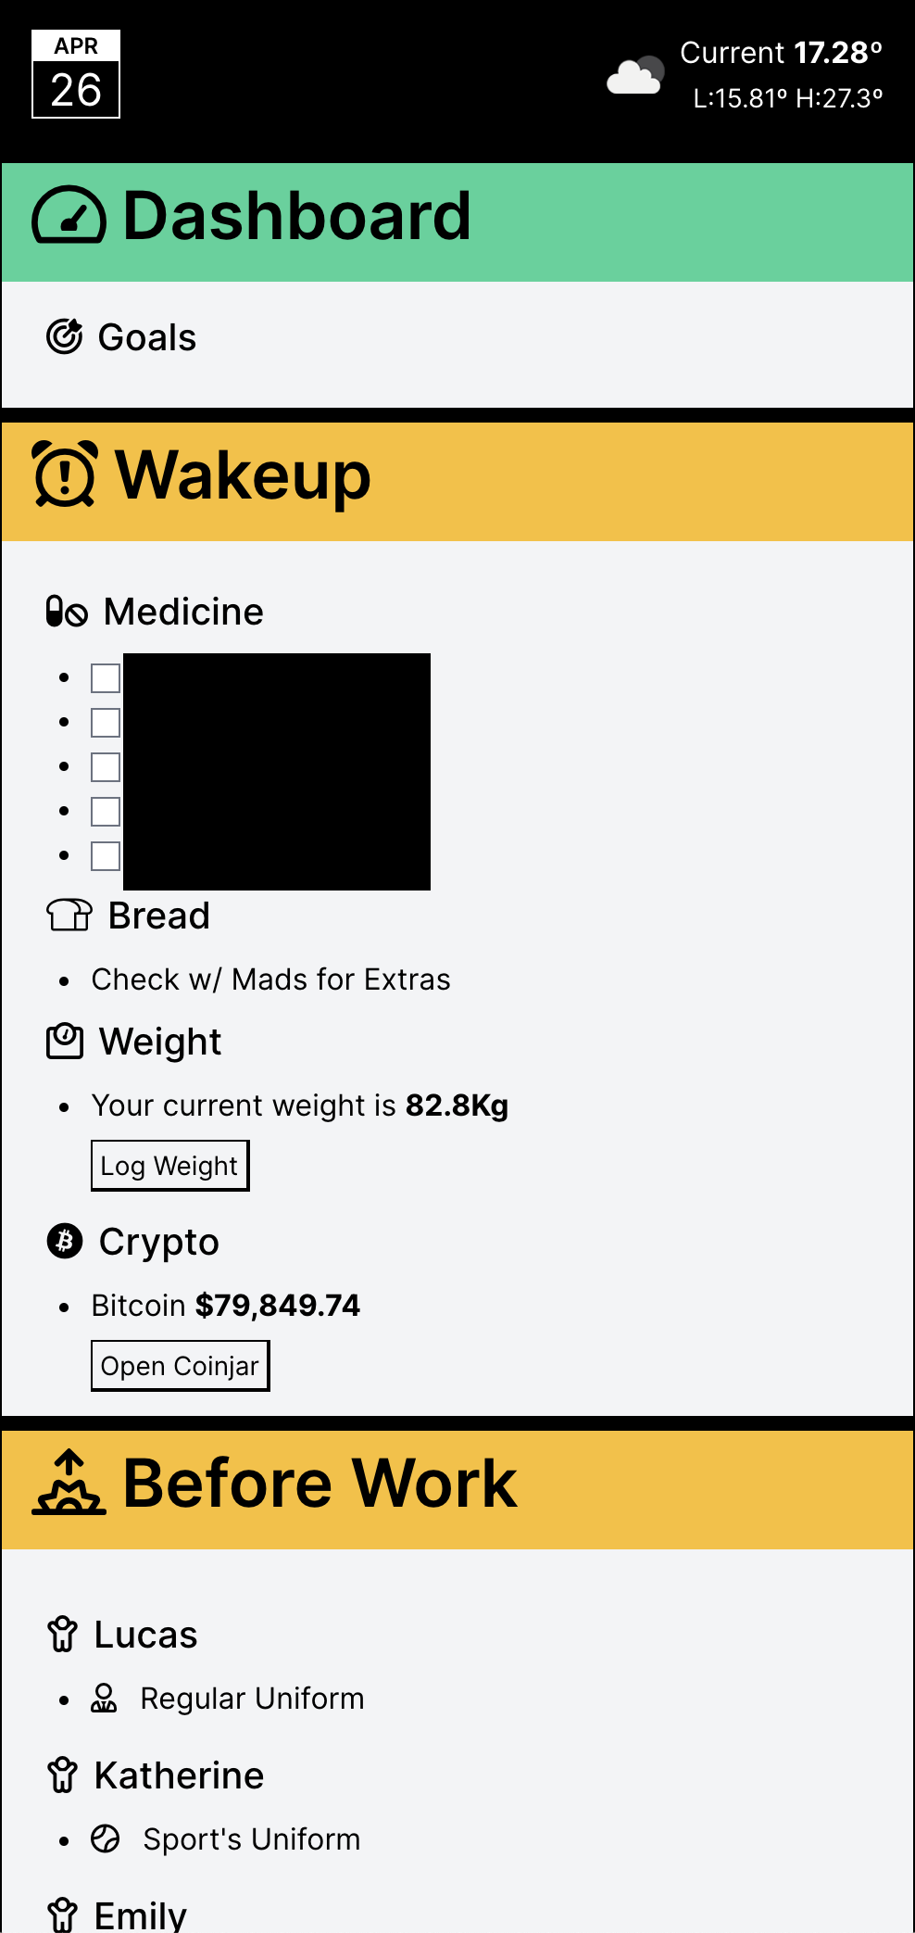Click the Dashboard gauge icon
This screenshot has width=915, height=1933.
[x=69, y=216]
